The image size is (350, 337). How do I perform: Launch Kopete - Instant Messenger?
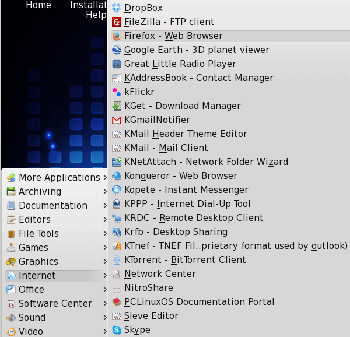[230, 190]
